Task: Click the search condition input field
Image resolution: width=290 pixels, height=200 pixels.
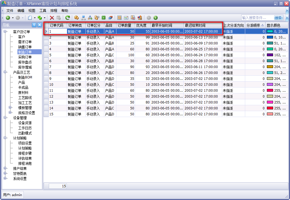Action: 258,18
